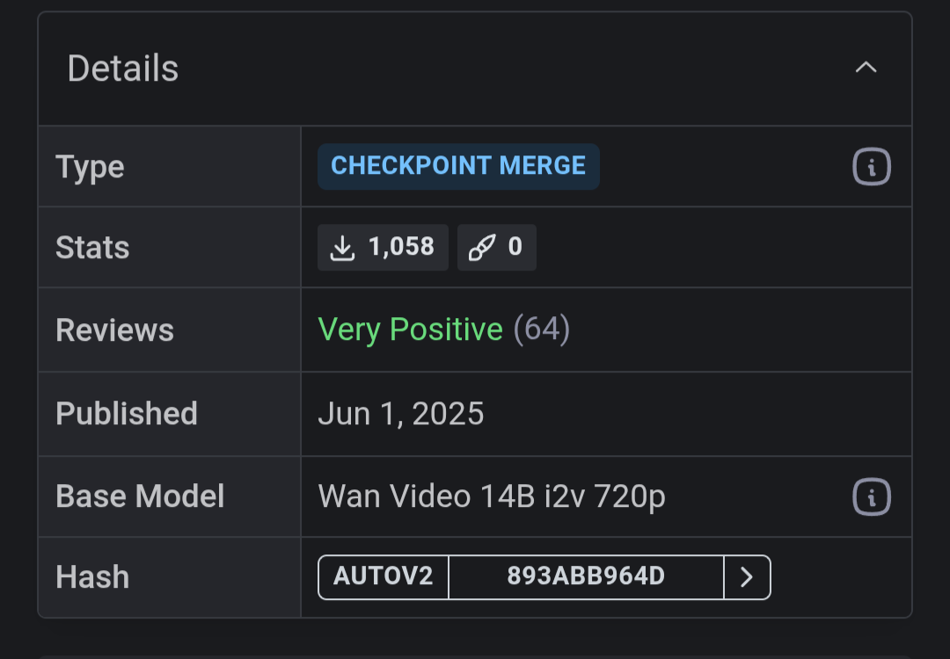
Task: Click the Details header title
Action: tap(123, 68)
